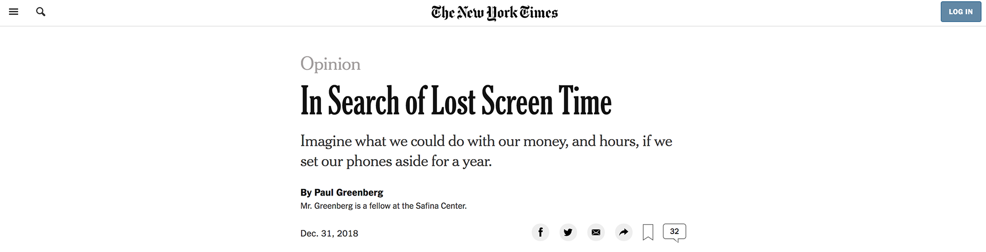Viewport: 986px width, 252px height.
Task: Open more sharing options arrow
Action: coord(623,232)
